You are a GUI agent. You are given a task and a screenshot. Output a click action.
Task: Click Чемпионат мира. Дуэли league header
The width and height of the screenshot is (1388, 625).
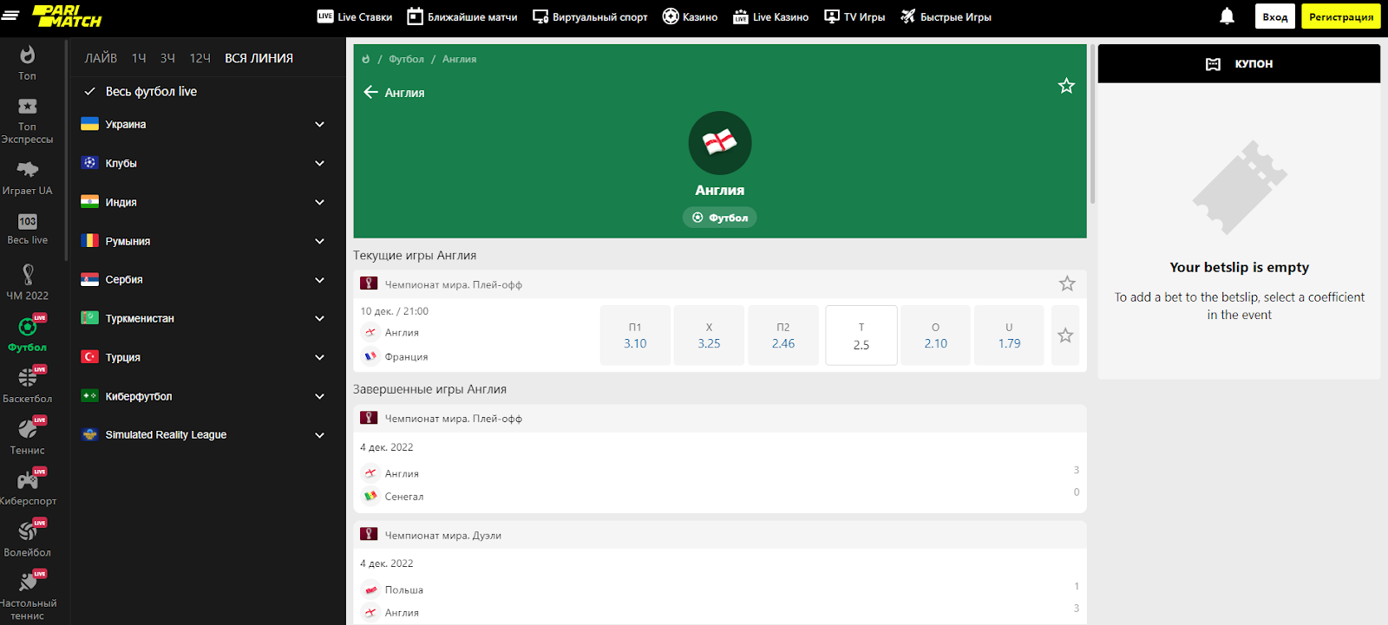point(720,535)
